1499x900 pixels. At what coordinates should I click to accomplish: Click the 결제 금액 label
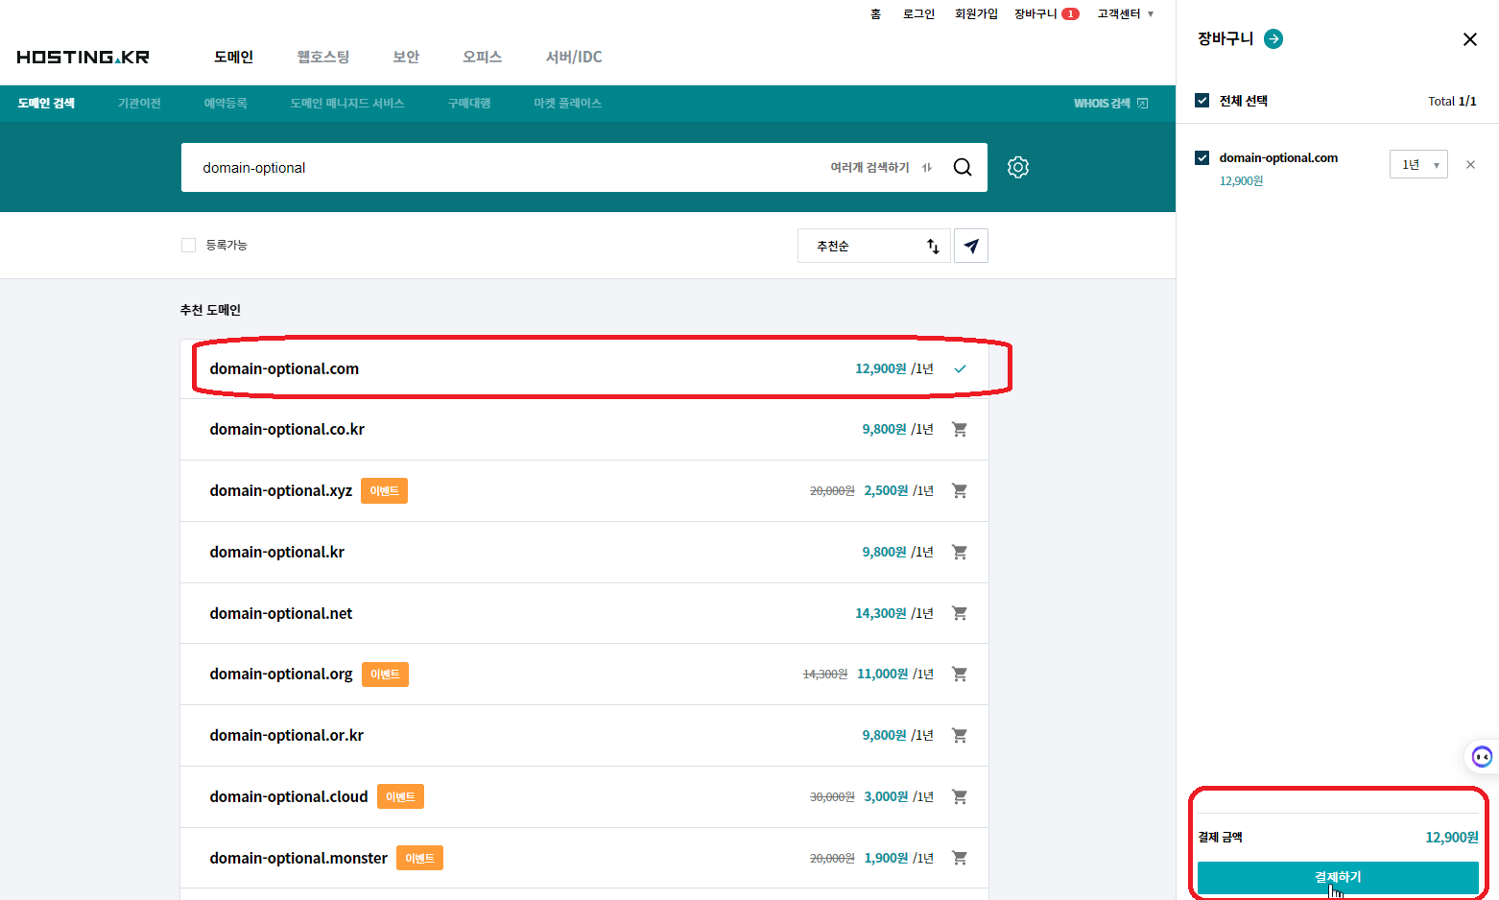click(x=1220, y=837)
